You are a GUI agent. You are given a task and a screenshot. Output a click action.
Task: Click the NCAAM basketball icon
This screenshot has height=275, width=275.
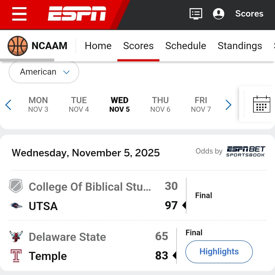click(18, 46)
